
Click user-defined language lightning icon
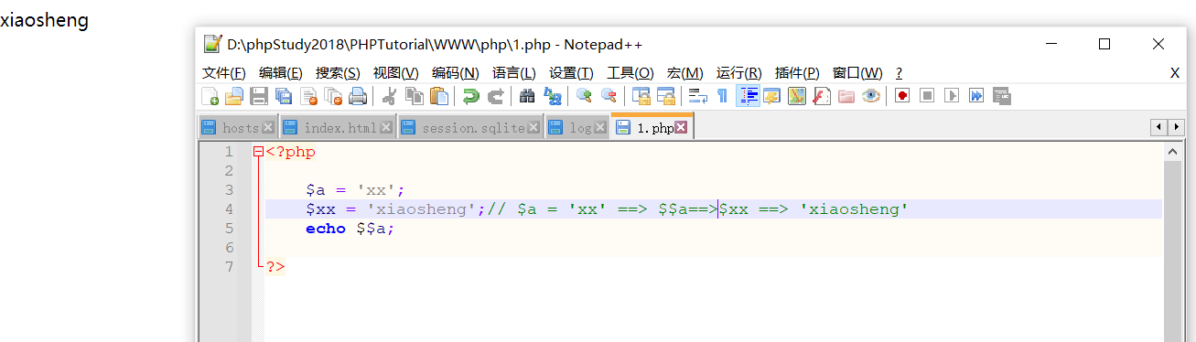(772, 95)
